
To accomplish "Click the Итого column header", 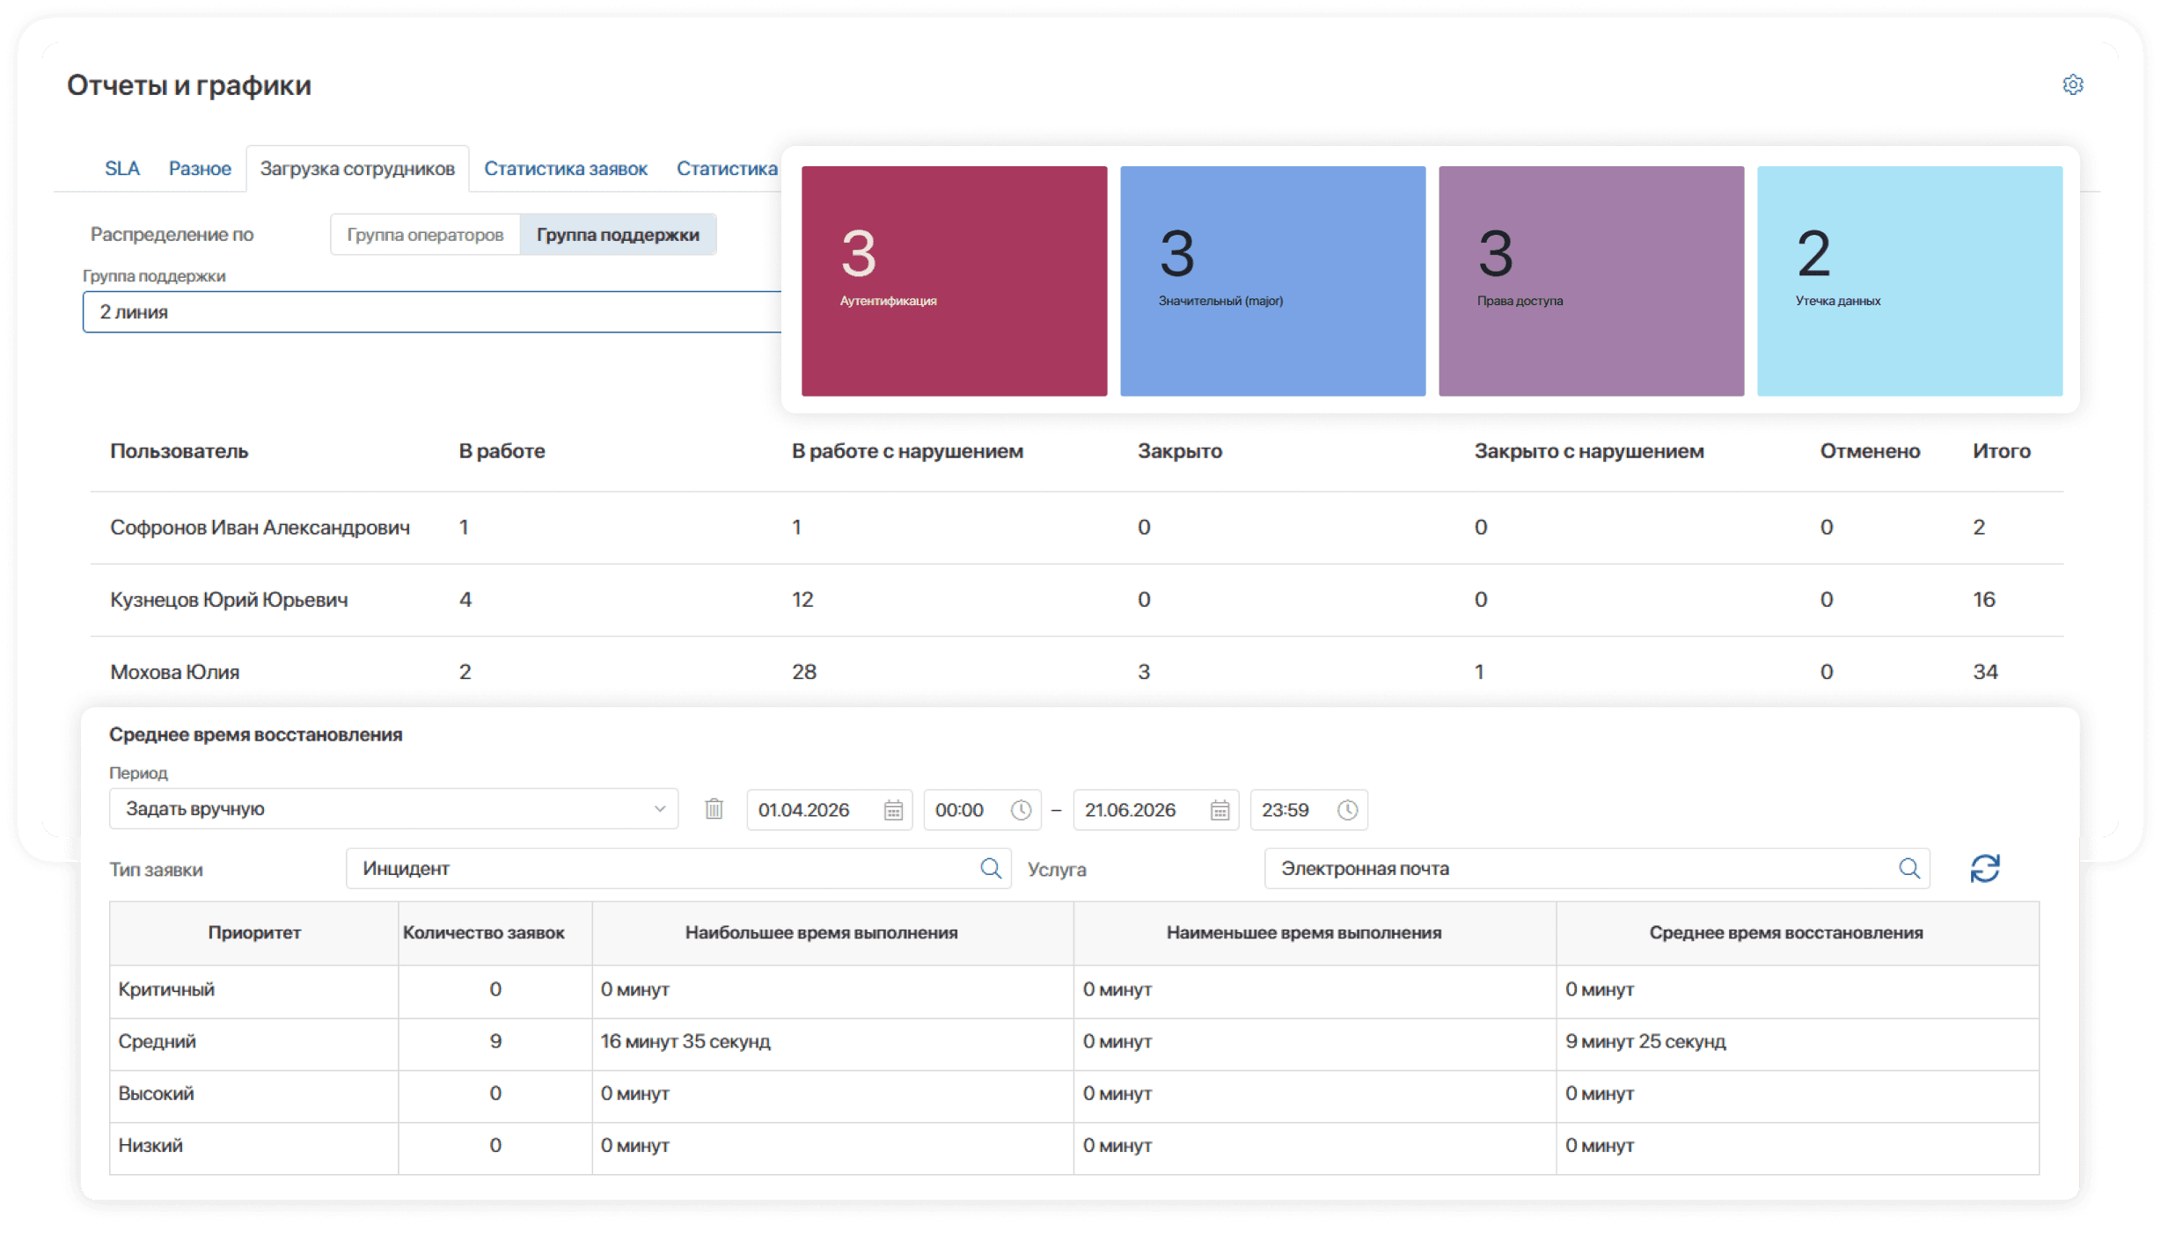I will (x=2001, y=451).
